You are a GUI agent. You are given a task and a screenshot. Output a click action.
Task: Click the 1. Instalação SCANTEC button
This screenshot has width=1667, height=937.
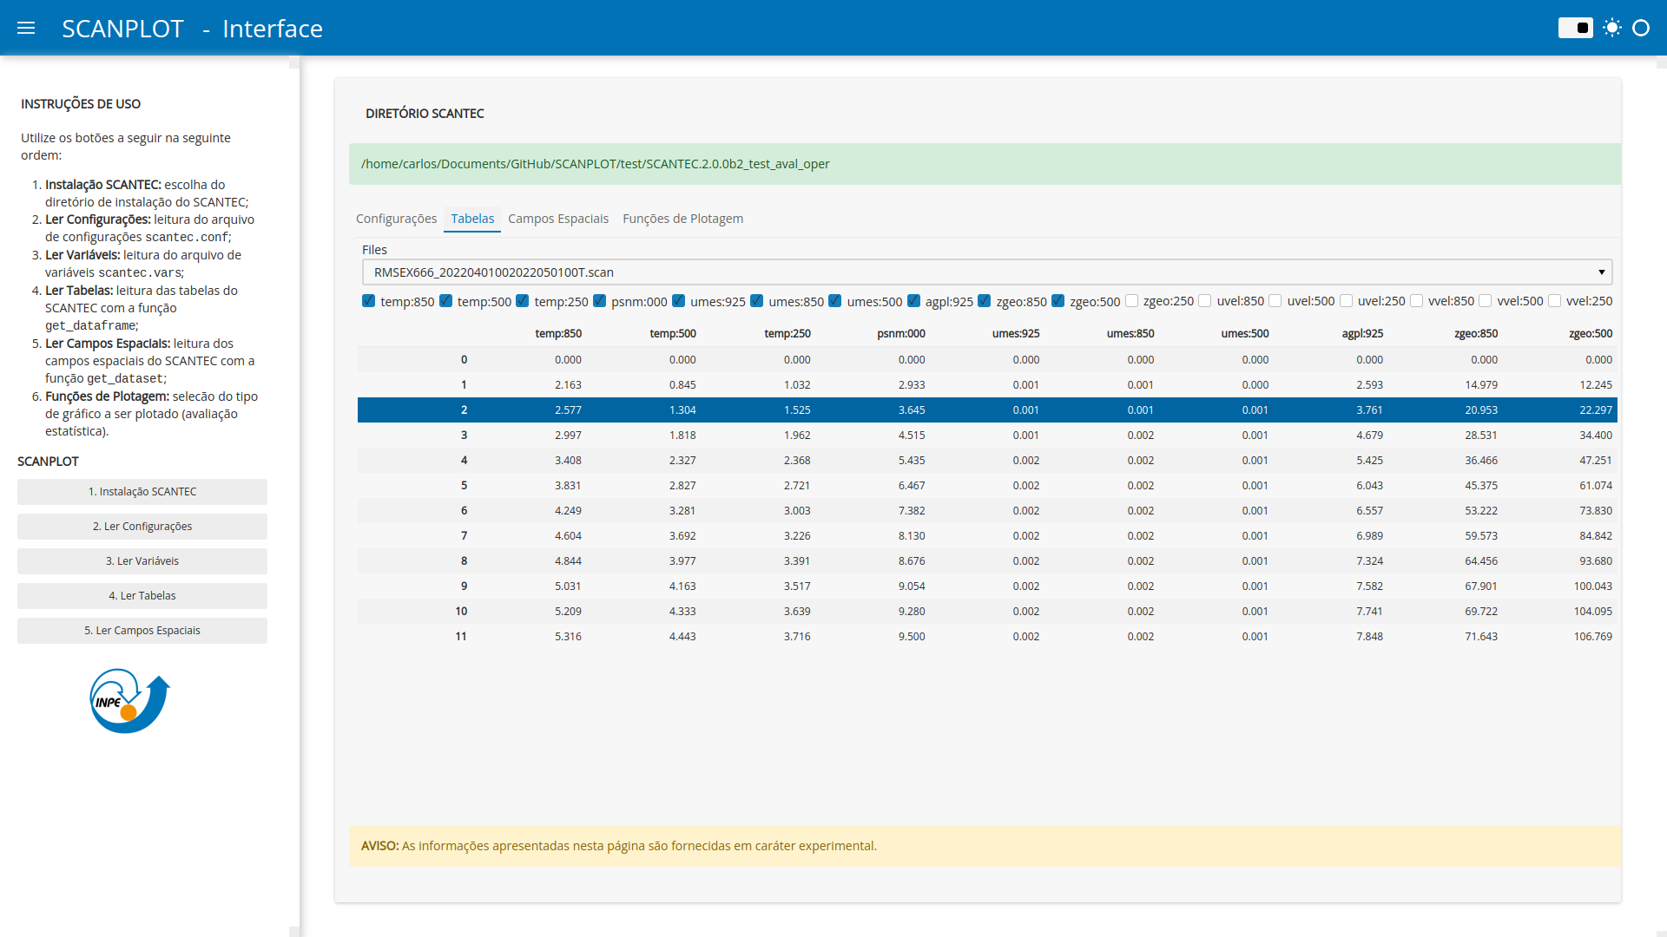(142, 492)
